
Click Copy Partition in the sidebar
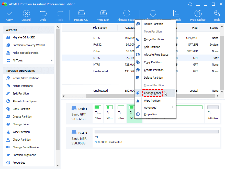click(x=21, y=109)
